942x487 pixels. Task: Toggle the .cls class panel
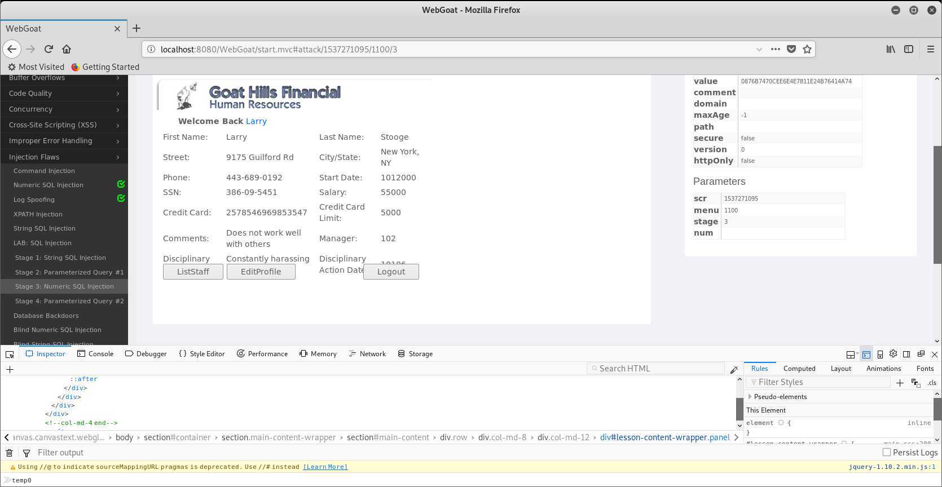(932, 383)
